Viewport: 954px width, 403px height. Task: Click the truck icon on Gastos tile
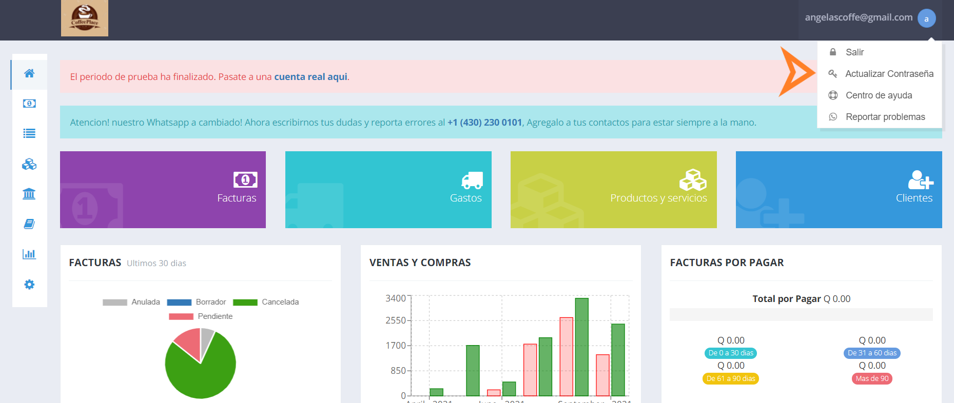(472, 180)
